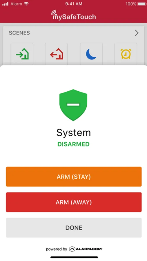147x261 pixels.
Task: Tap the yellow alarm clock wake scene
Action: (x=126, y=54)
